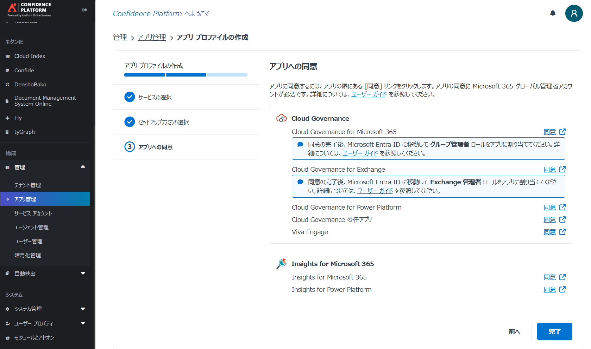The width and height of the screenshot is (591, 349).
Task: Open external link icon for Cloud Governance for Microsoft 365
Action: click(562, 132)
